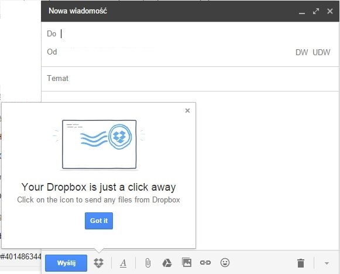Minimize the Nowa wiadomość window
Screen dimensions: 340x274
pyautogui.click(x=302, y=12)
